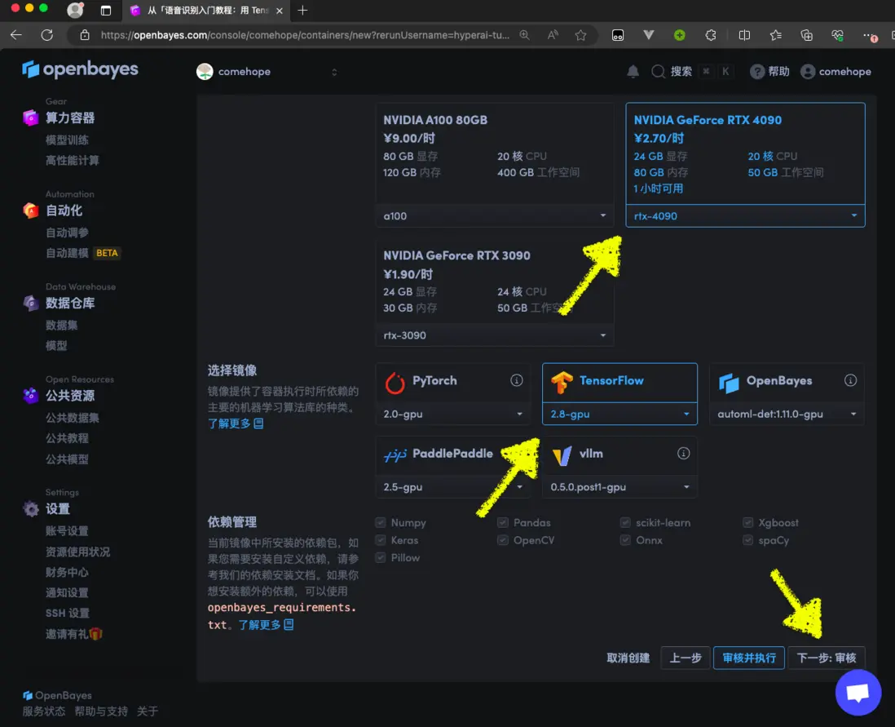Open 自动调参 in sidebar
Image resolution: width=895 pixels, height=727 pixels.
67,233
